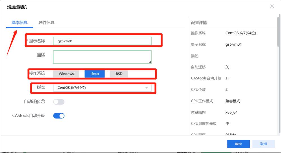The height and width of the screenshot is (153, 281).
Task: Click the 兼容模式 value in 配置详情
Action: coord(233,101)
